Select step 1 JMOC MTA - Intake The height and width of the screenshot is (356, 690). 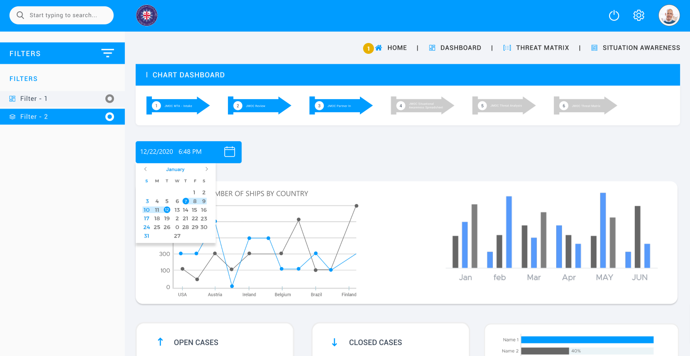pyautogui.click(x=178, y=106)
